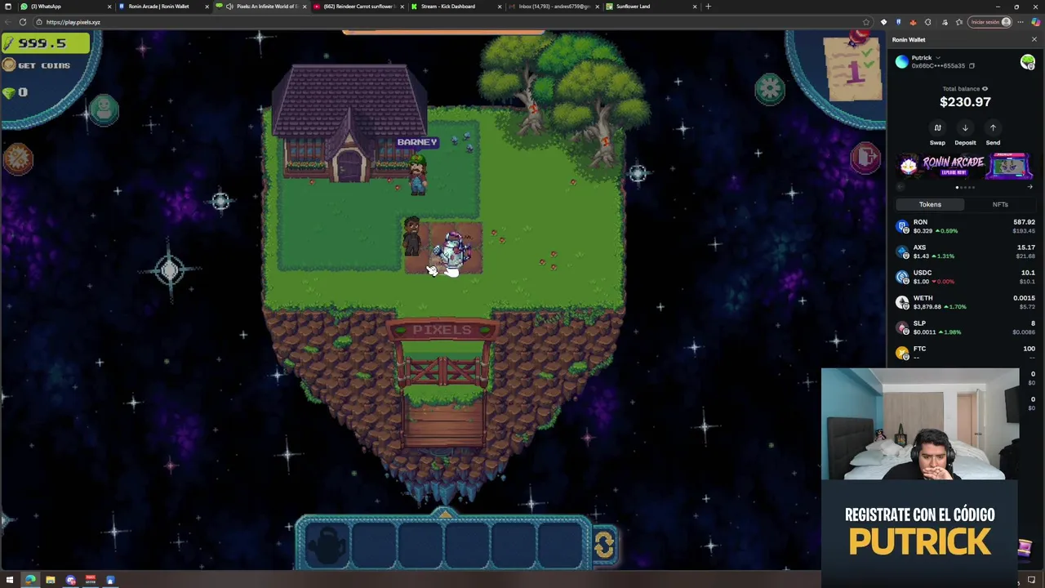Toggle total balance visibility eye icon
Screen dimensions: 1045x588
coord(985,89)
